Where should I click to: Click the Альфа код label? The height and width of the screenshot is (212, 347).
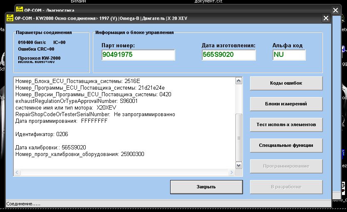coord(288,46)
